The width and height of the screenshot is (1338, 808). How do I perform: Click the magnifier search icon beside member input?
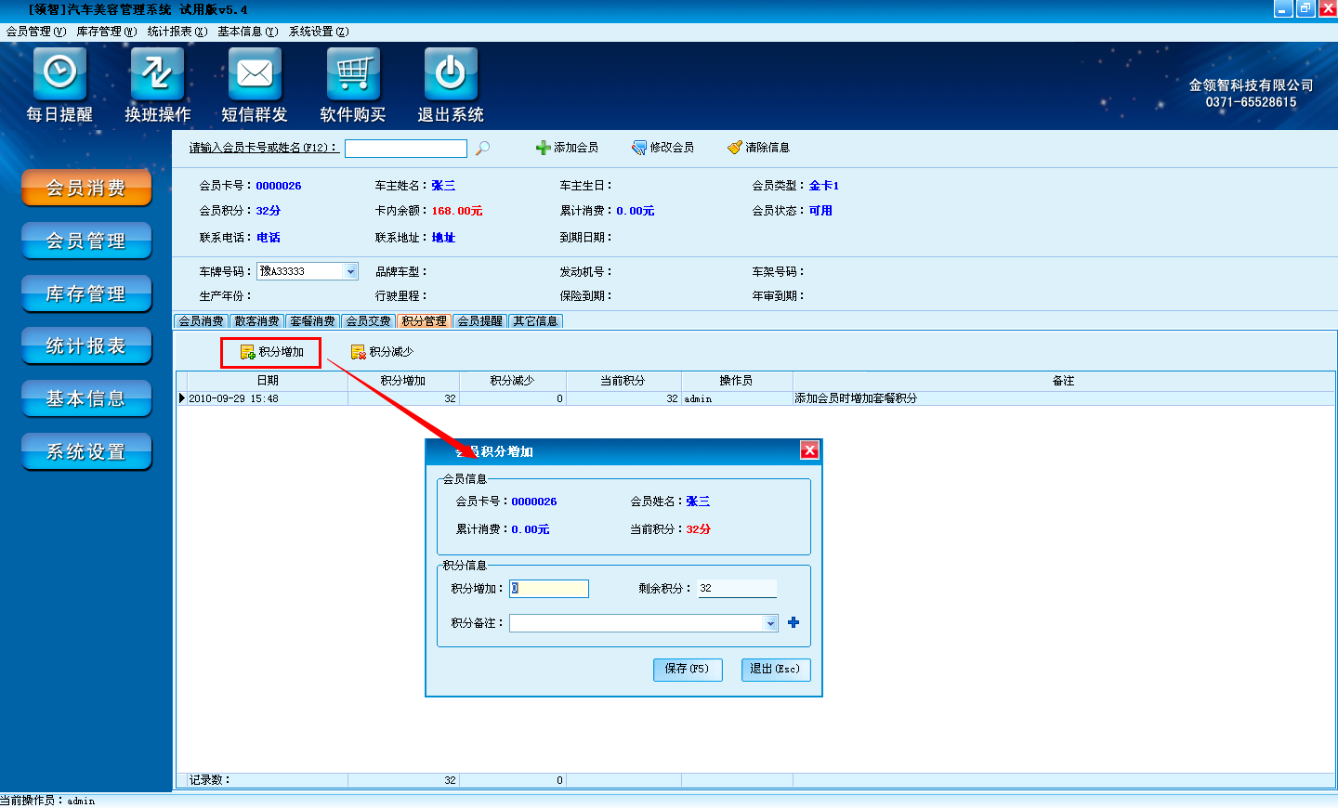click(x=482, y=148)
